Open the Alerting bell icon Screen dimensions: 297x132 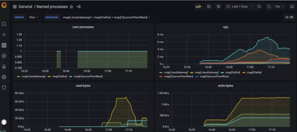point(4,66)
